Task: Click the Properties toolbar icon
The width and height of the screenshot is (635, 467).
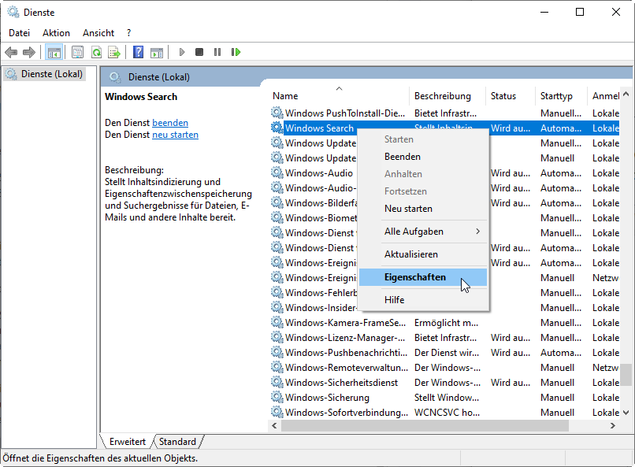Action: click(x=77, y=52)
